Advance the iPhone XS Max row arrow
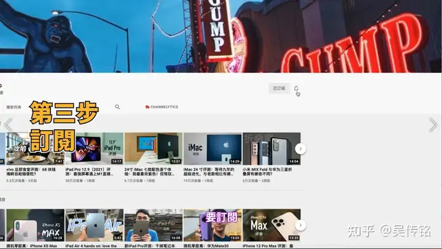This screenshot has width=442, height=249. (x=300, y=225)
